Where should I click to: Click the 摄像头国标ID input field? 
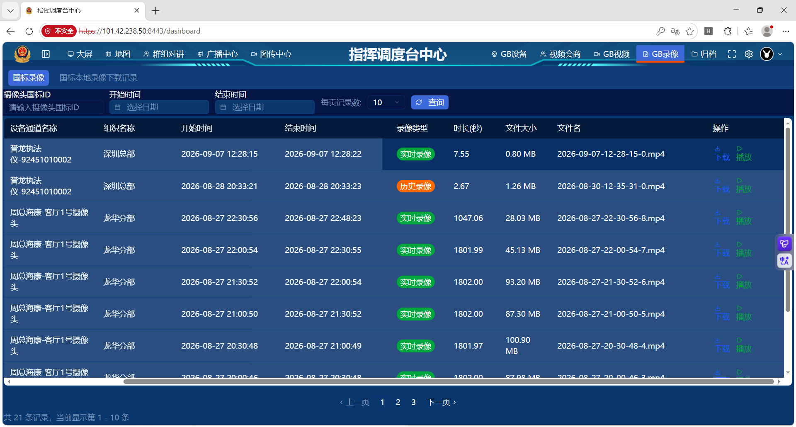pos(53,107)
